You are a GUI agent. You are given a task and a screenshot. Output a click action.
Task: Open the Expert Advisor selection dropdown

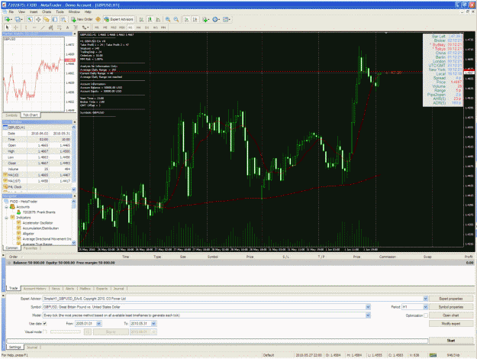point(425,299)
